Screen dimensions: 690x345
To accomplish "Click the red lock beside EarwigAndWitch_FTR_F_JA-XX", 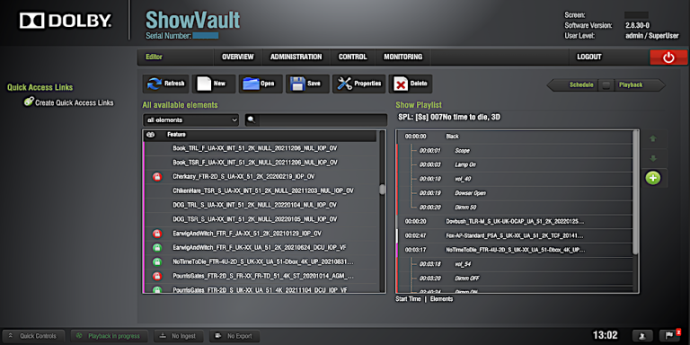I will tap(157, 234).
